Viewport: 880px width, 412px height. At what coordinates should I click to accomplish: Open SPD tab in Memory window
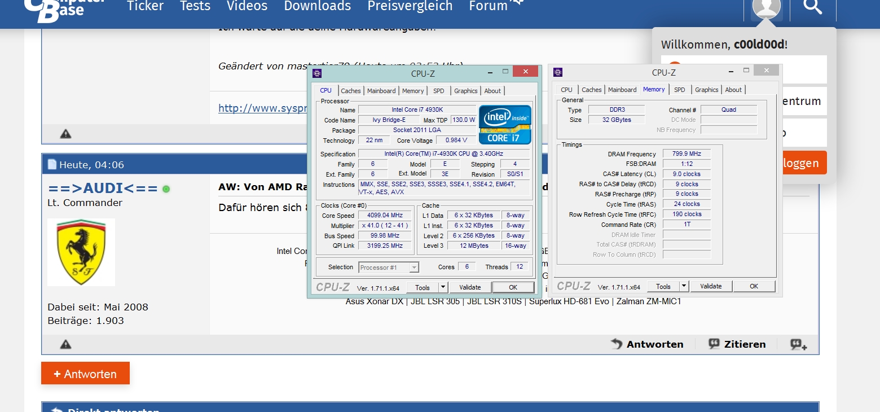pyautogui.click(x=680, y=90)
